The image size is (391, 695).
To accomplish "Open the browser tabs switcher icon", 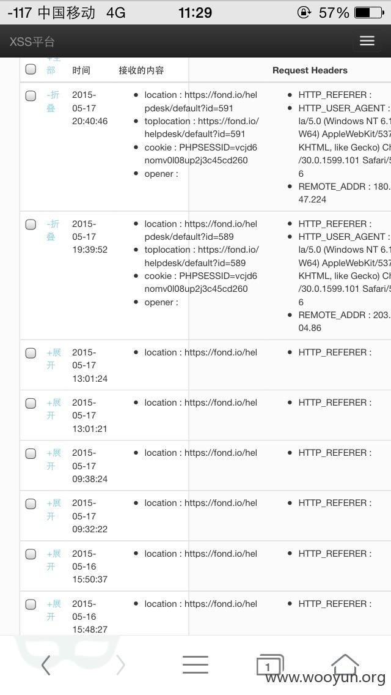I will pyautogui.click(x=270, y=665).
